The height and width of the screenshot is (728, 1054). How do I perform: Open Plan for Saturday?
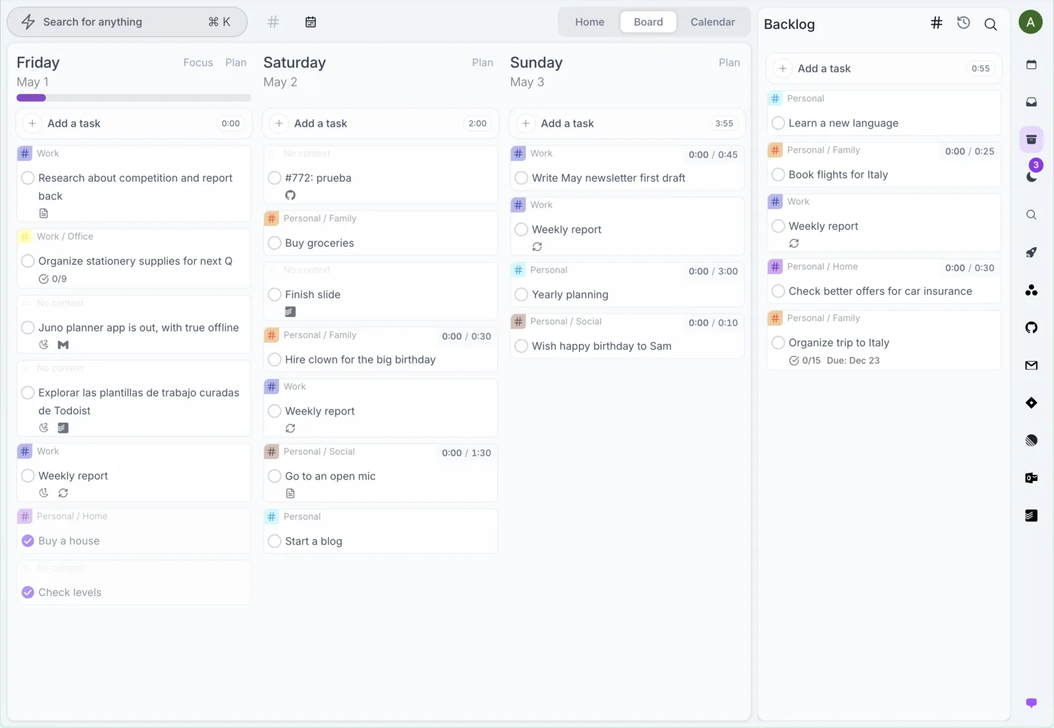click(482, 63)
